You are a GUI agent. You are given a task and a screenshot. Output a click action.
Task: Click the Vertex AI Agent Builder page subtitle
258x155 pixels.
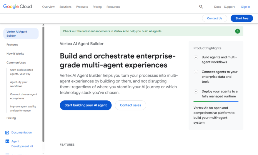[81, 44]
